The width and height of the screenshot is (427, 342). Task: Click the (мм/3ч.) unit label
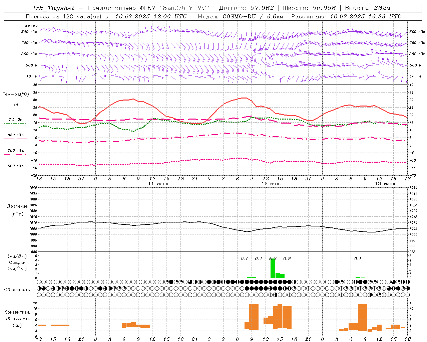tap(17, 256)
